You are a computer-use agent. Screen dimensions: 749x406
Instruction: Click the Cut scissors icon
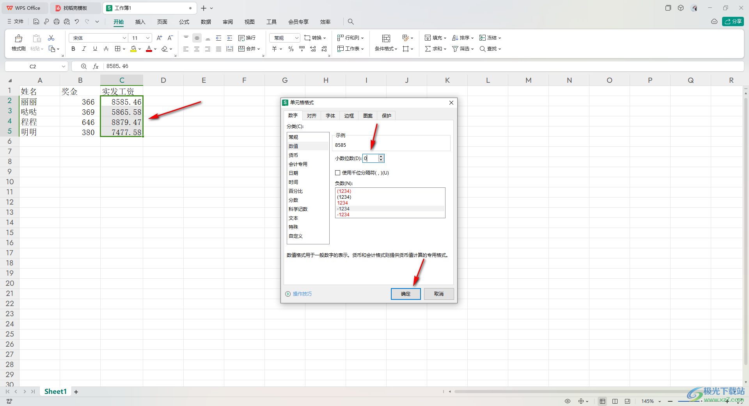pyautogui.click(x=51, y=38)
